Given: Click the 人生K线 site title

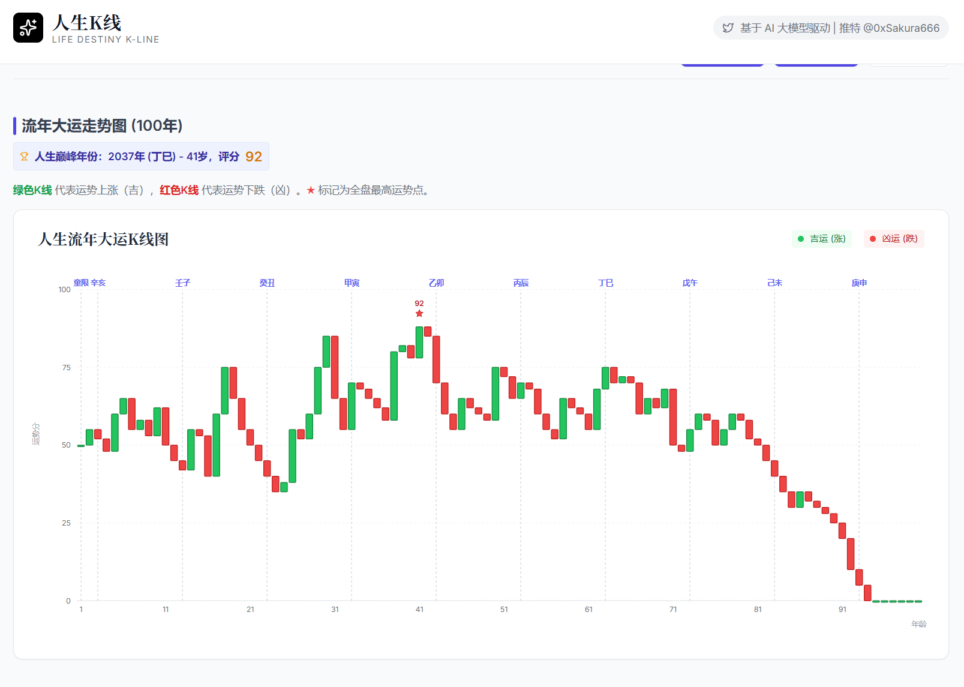Looking at the screenshot, I should tap(87, 23).
